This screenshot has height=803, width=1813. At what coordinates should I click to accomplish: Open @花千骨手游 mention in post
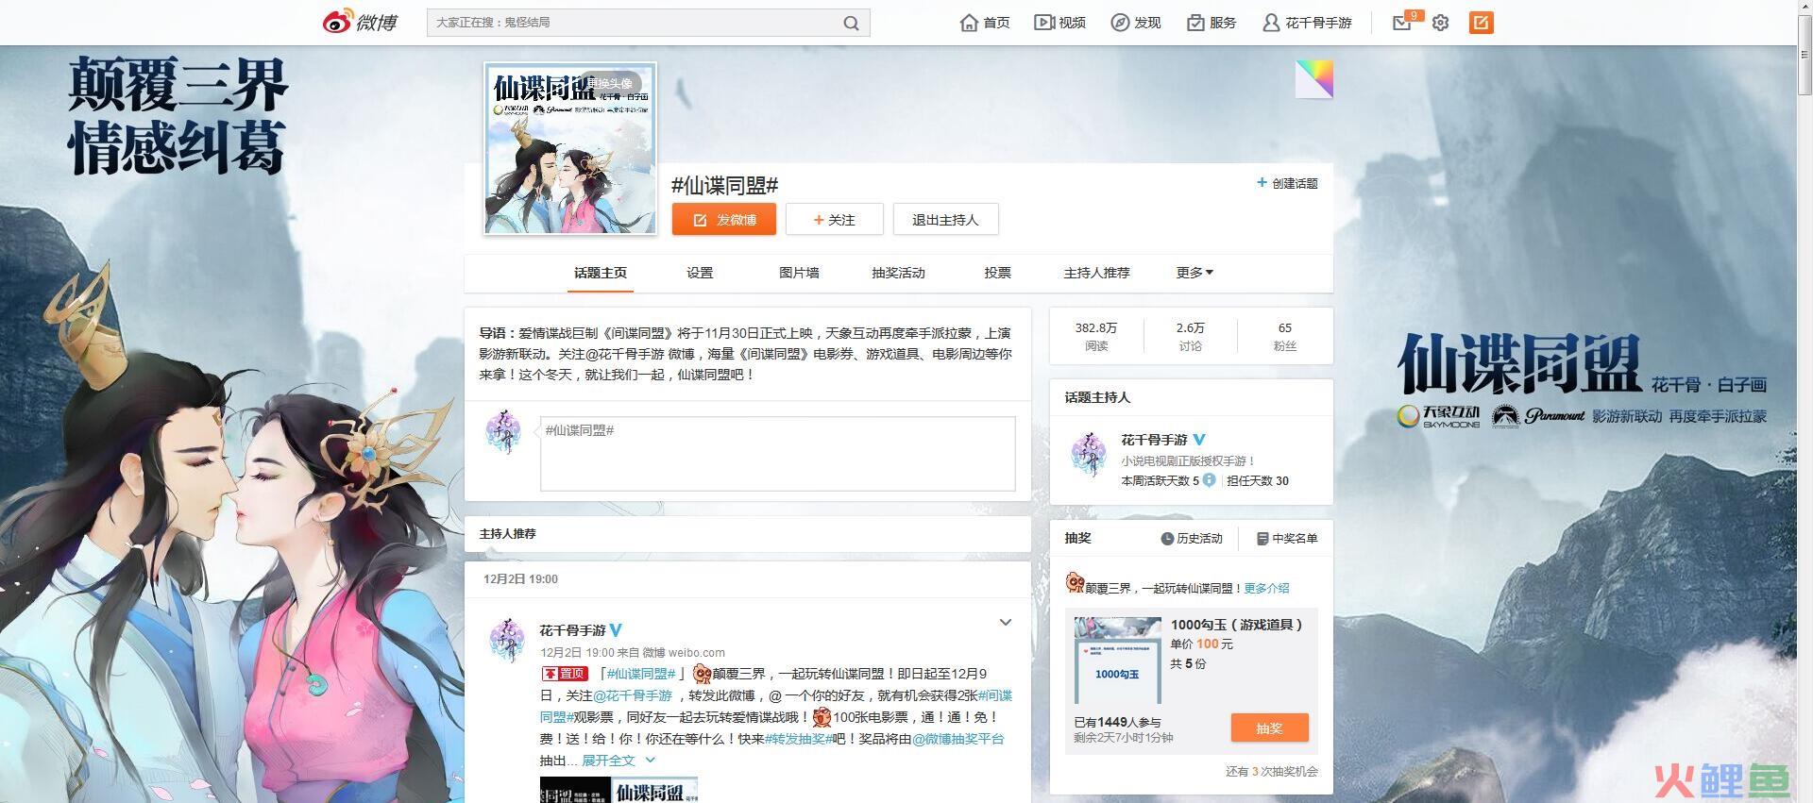point(633,695)
